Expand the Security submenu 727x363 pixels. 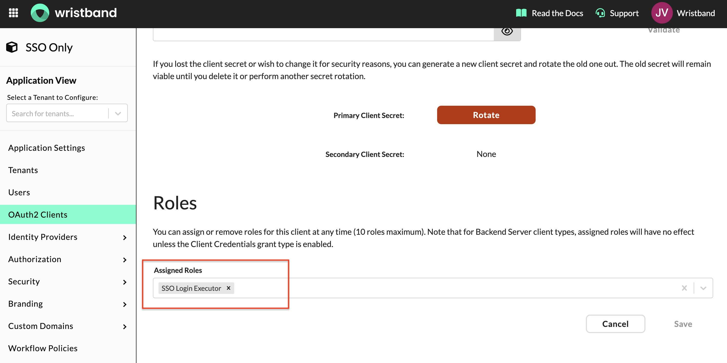(x=124, y=282)
